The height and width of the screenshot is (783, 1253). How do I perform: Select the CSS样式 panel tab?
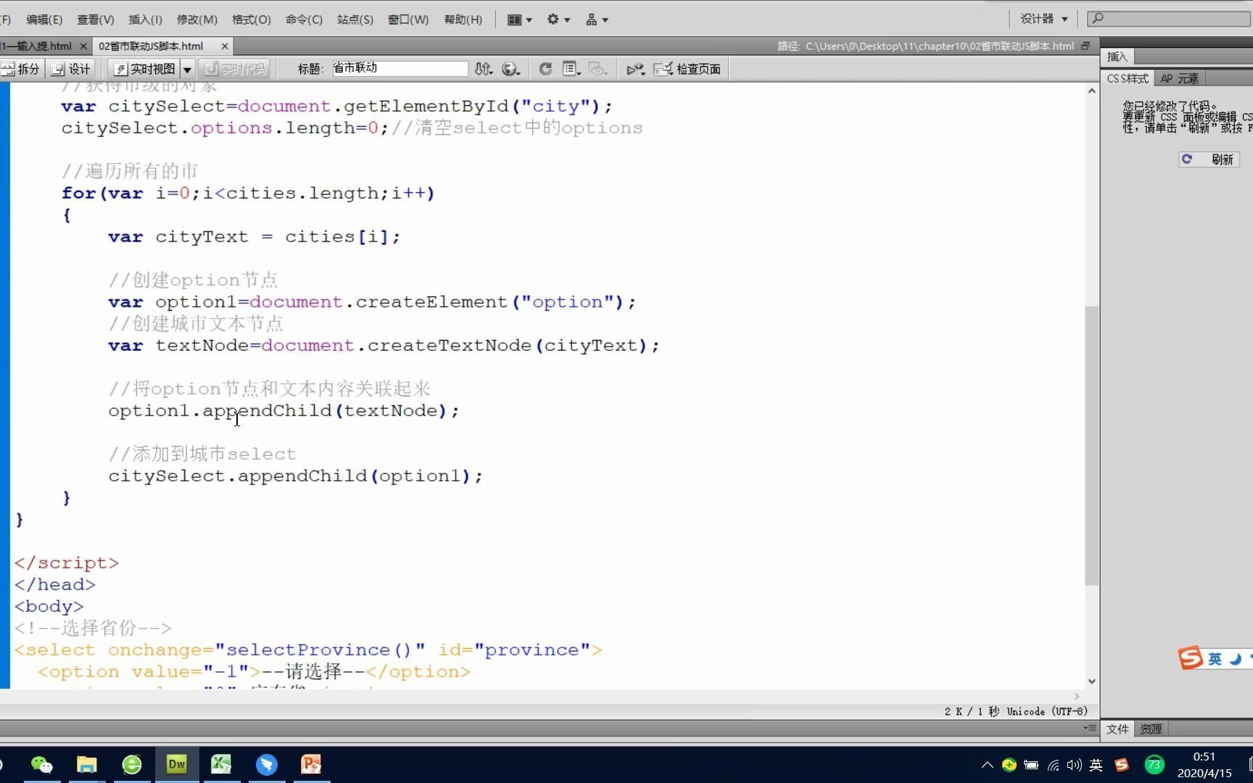coord(1128,78)
